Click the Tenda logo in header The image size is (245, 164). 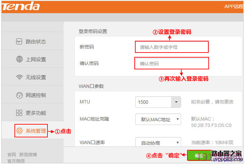(x=21, y=6)
